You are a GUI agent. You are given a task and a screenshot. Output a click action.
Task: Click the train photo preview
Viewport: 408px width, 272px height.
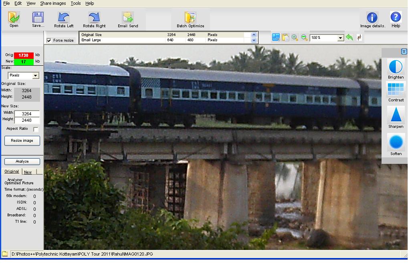pos(212,147)
